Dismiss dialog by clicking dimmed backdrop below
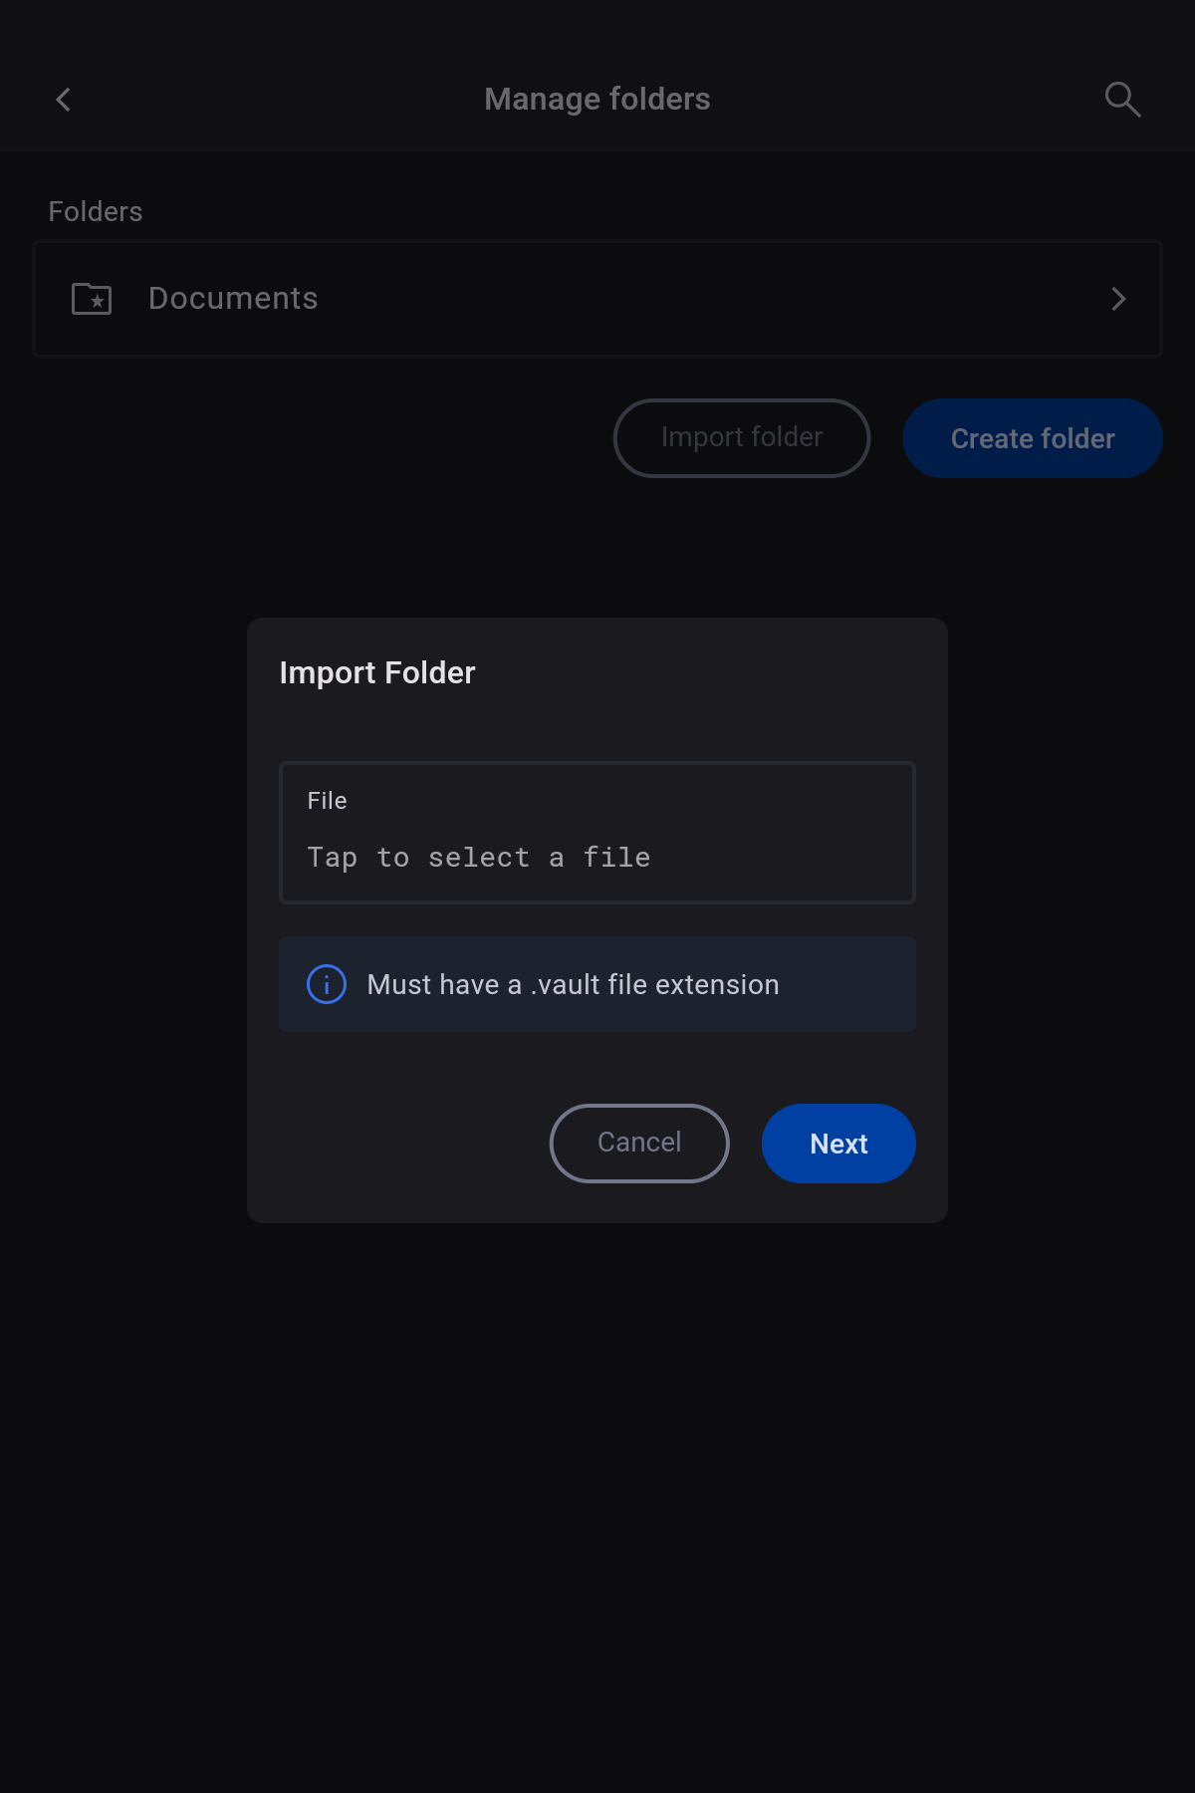Image resolution: width=1195 pixels, height=1793 pixels. [597, 1494]
